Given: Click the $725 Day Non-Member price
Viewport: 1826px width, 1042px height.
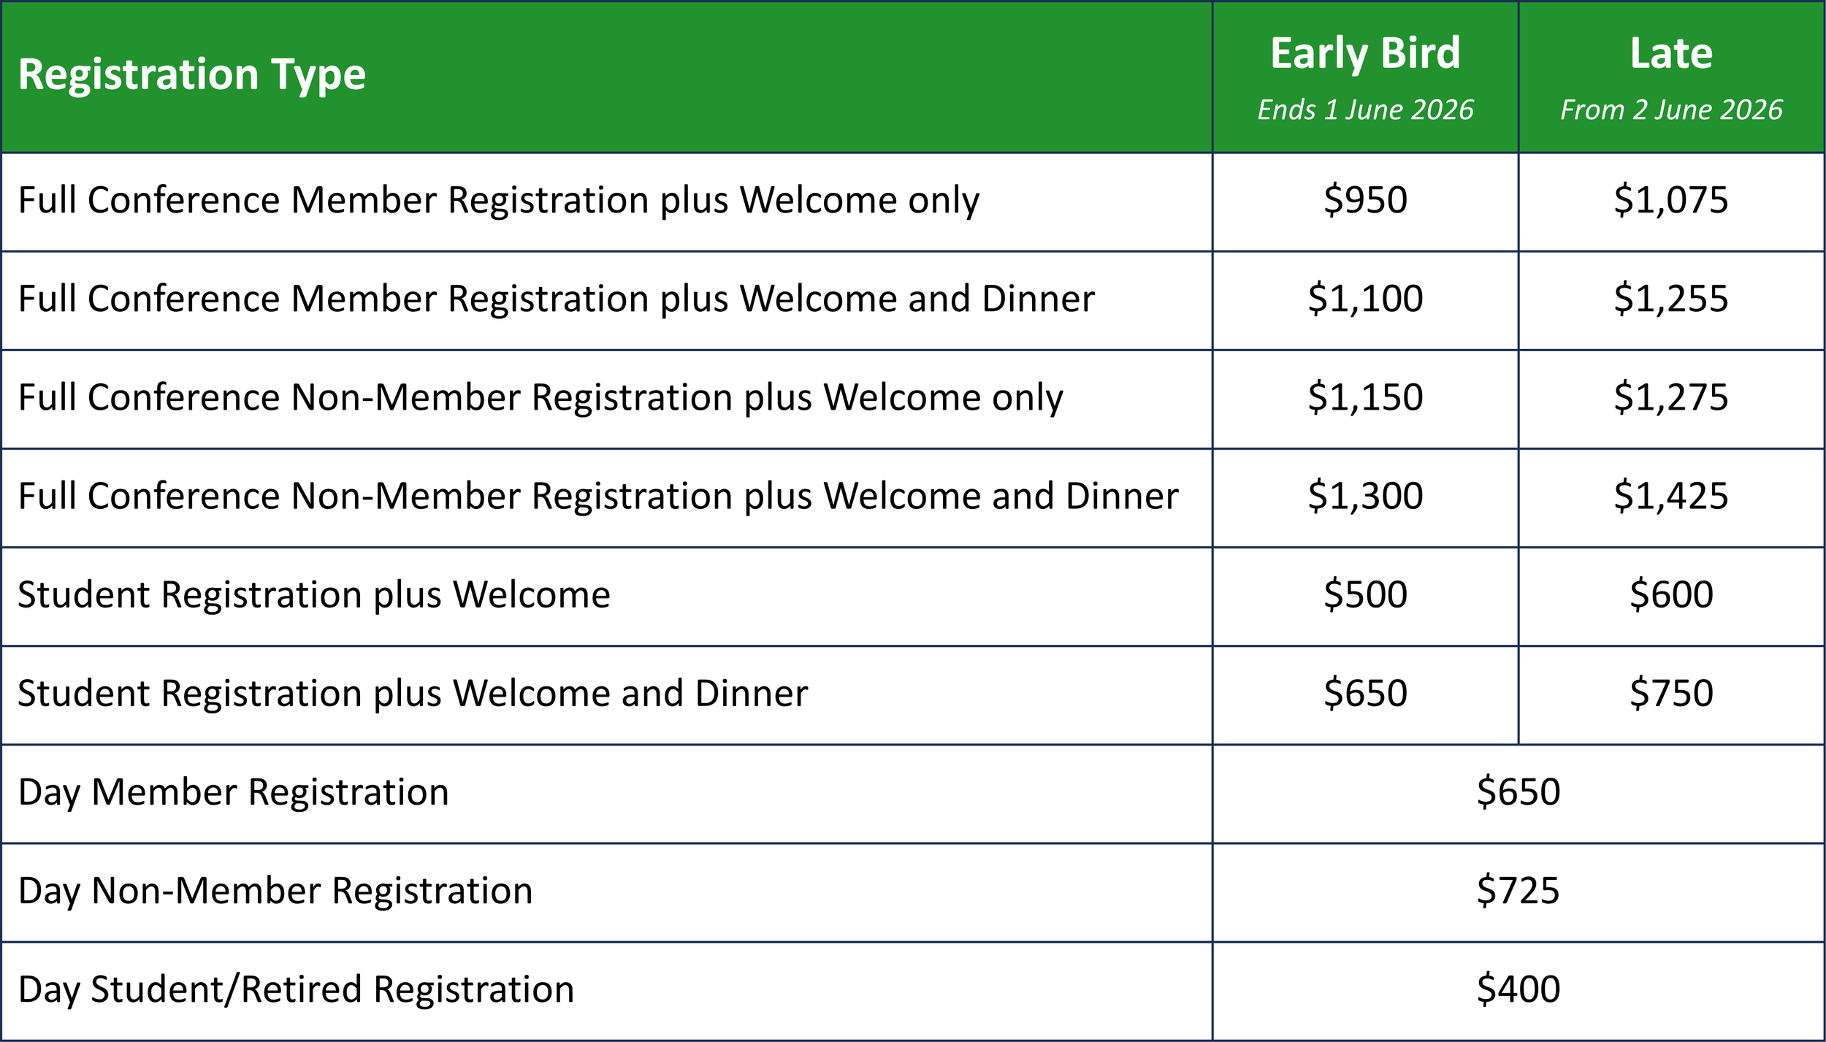Looking at the screenshot, I should 1518,891.
